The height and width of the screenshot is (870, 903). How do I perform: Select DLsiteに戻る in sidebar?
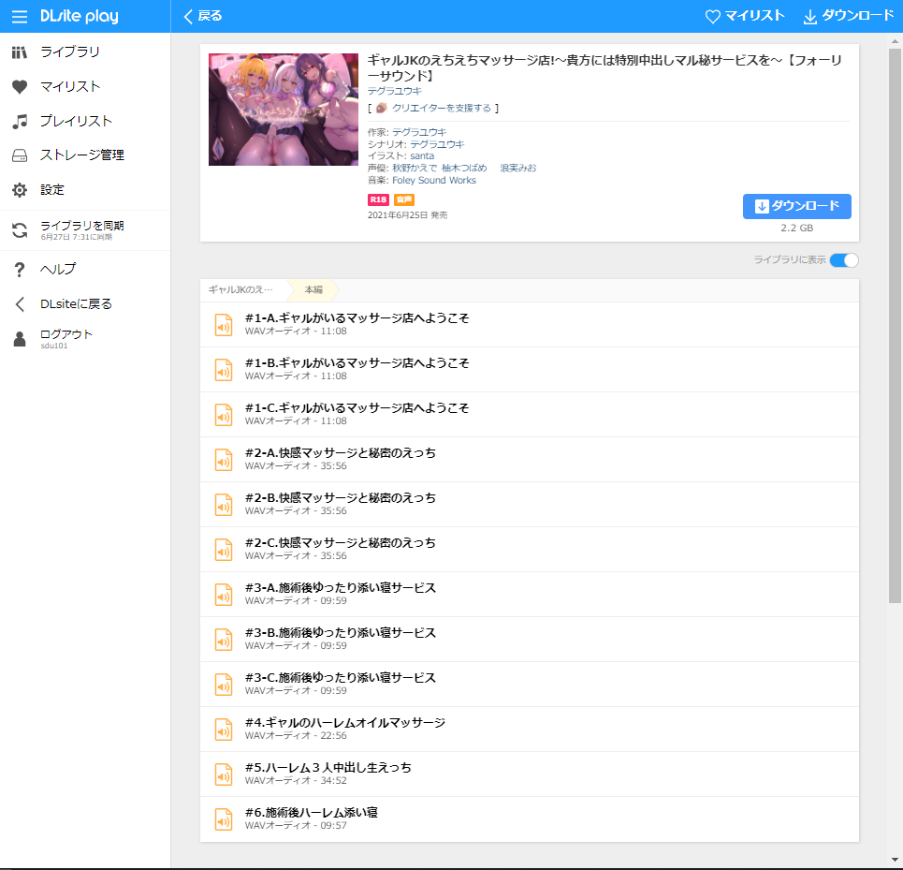pyautogui.click(x=85, y=303)
